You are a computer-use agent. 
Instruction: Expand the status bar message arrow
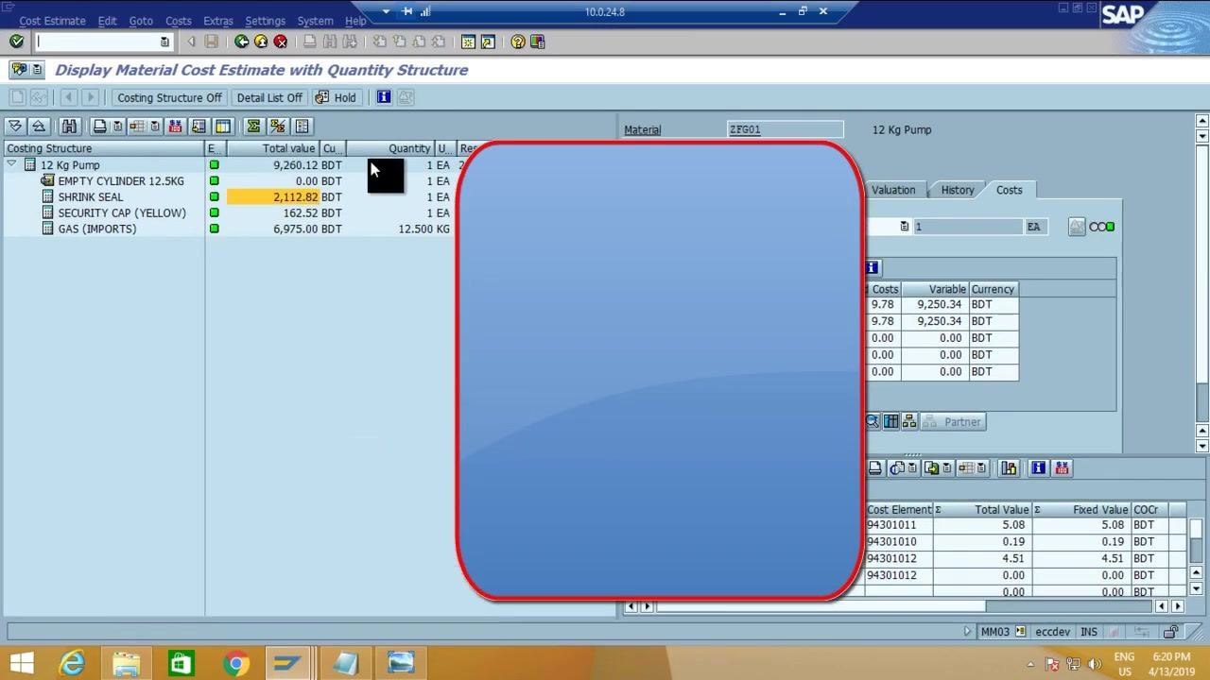coord(967,632)
